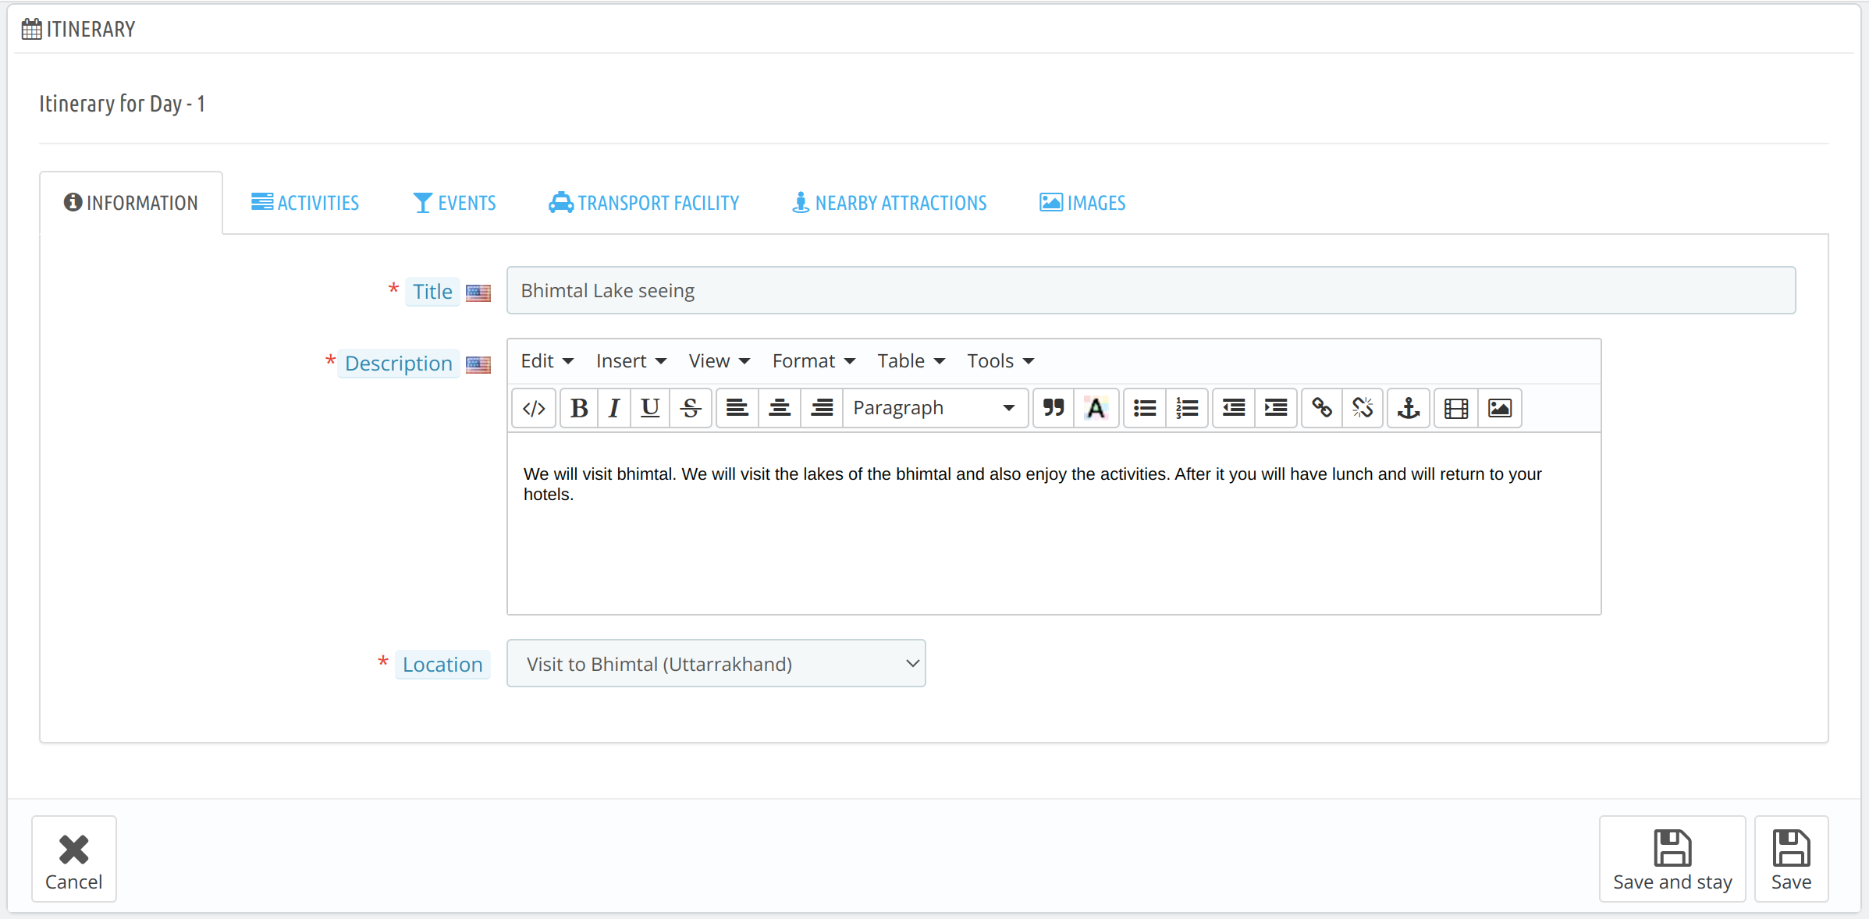Open the Paragraph format dropdown
The height and width of the screenshot is (919, 1869).
coord(935,408)
